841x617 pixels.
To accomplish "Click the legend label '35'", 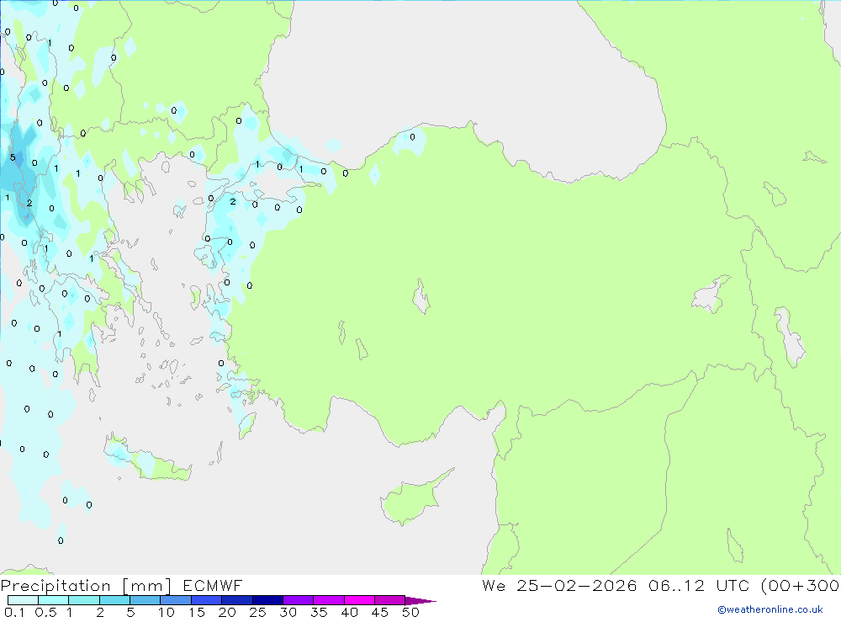I will (319, 612).
